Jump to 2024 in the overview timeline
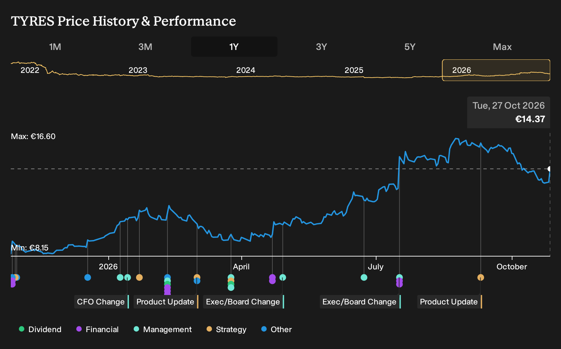 (x=246, y=70)
